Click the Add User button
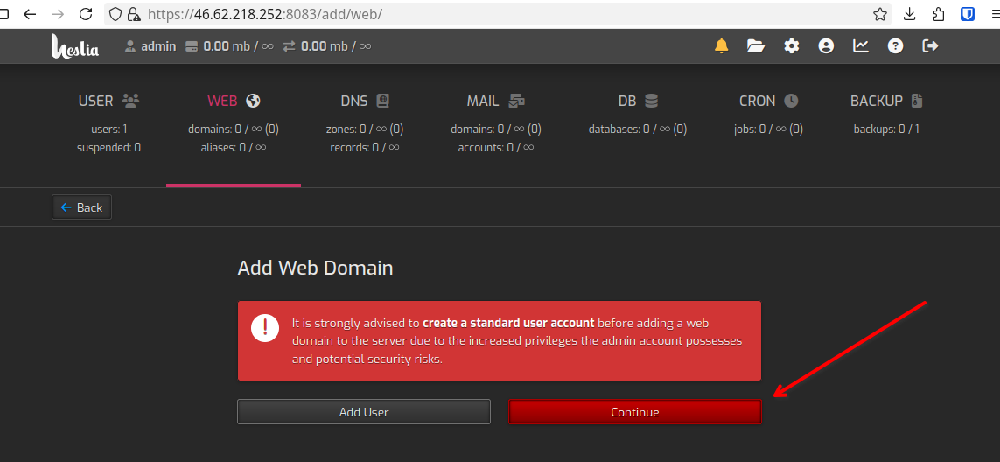 364,412
